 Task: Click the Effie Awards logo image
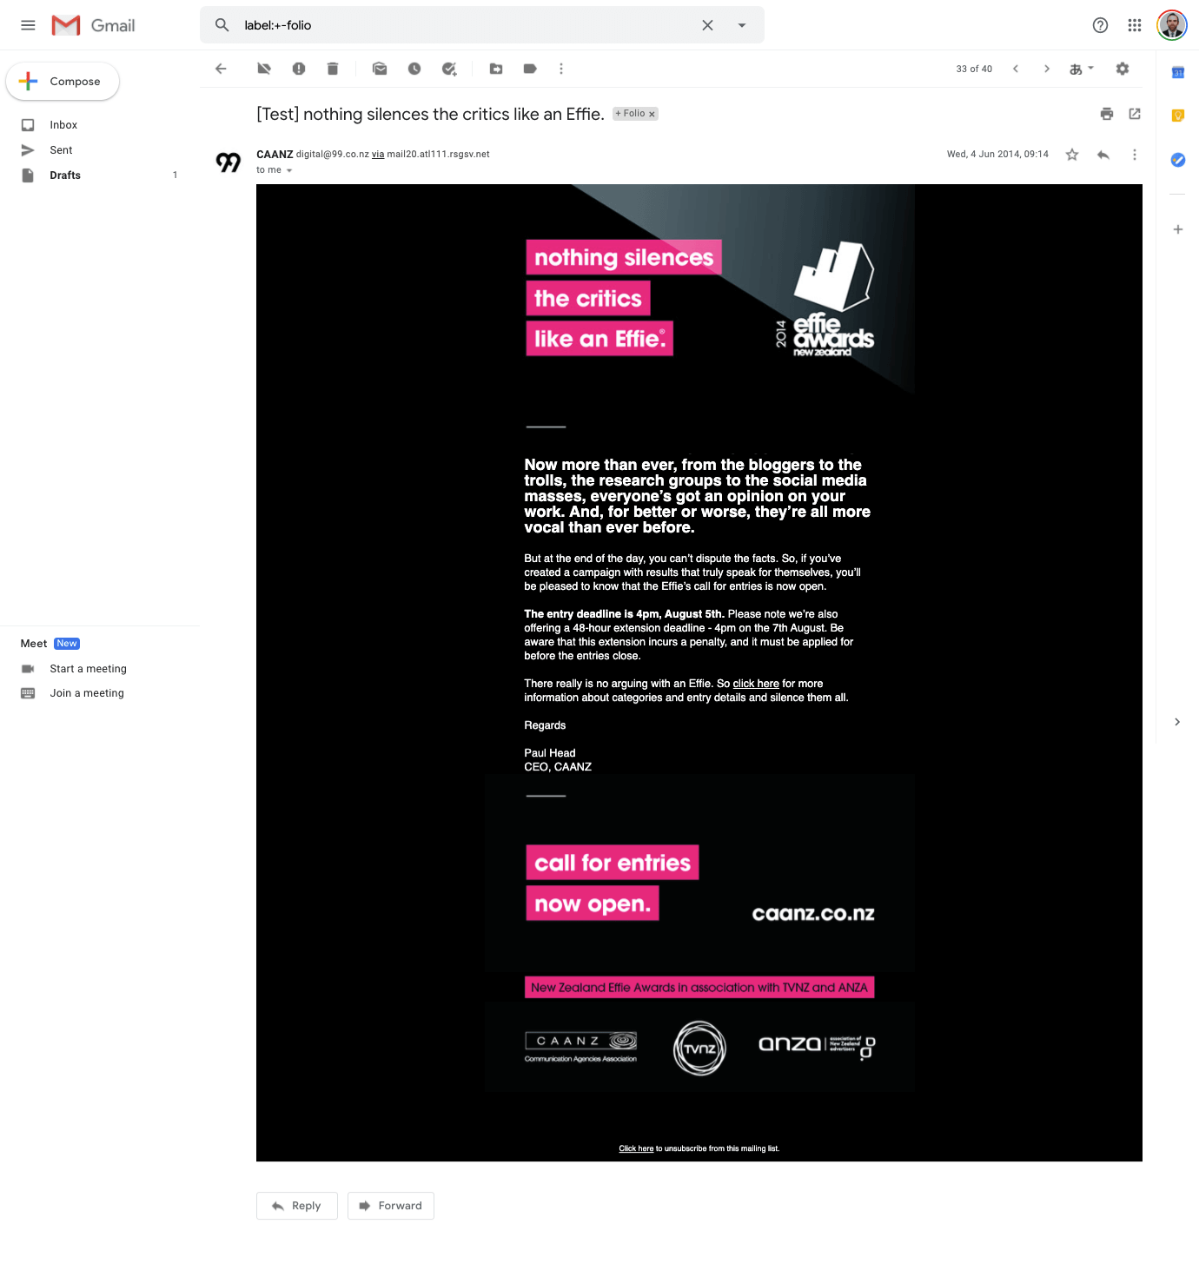(825, 299)
